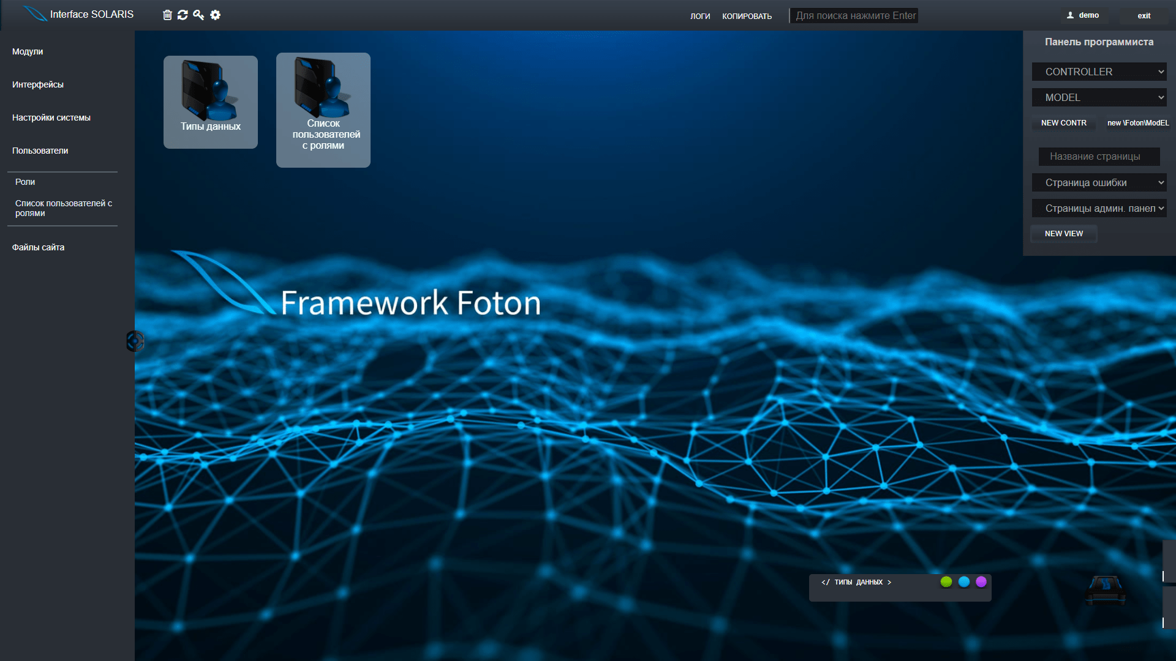Select Роли in sidebar submenu

point(25,182)
